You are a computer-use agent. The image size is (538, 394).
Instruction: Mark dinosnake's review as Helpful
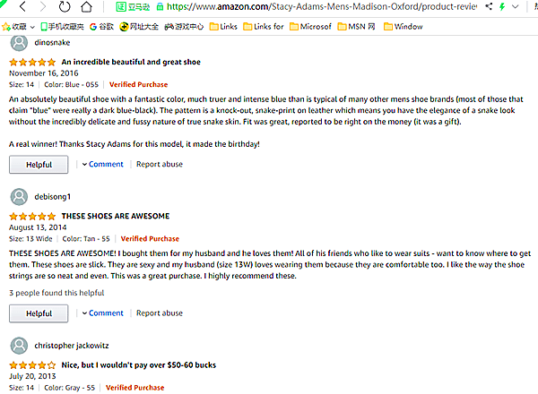pos(39,165)
